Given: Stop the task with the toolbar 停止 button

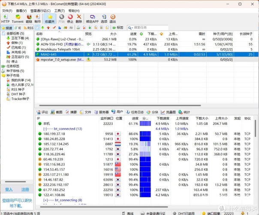Looking at the screenshot, I should [x=70, y=19].
